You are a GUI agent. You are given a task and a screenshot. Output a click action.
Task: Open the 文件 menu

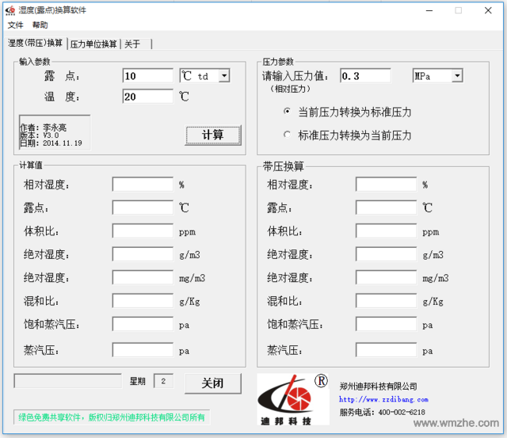[15, 25]
